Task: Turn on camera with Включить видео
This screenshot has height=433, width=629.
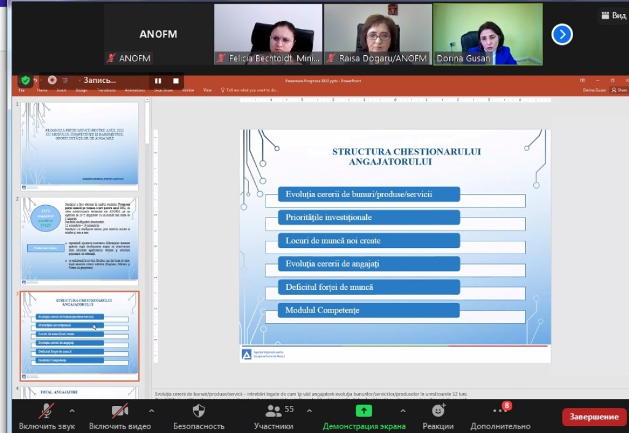Action: (120, 411)
